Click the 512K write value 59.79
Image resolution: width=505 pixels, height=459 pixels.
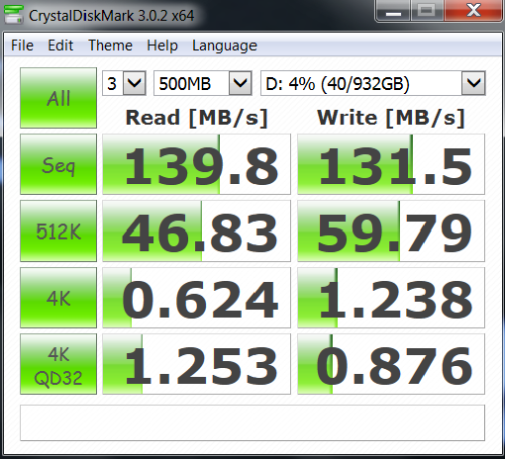391,230
